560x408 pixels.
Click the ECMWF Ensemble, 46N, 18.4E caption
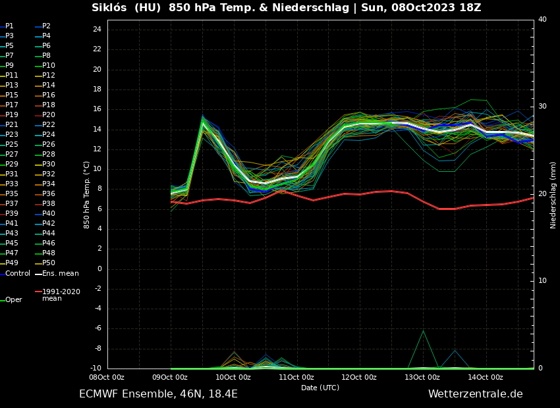click(x=158, y=394)
